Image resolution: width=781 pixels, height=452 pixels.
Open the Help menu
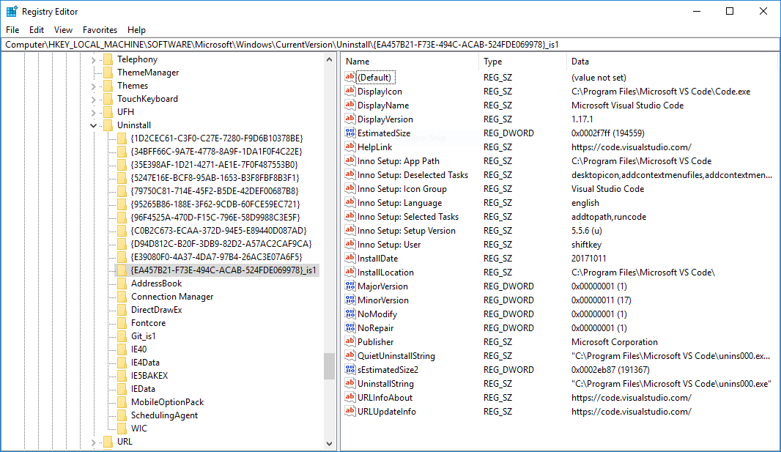coord(136,30)
